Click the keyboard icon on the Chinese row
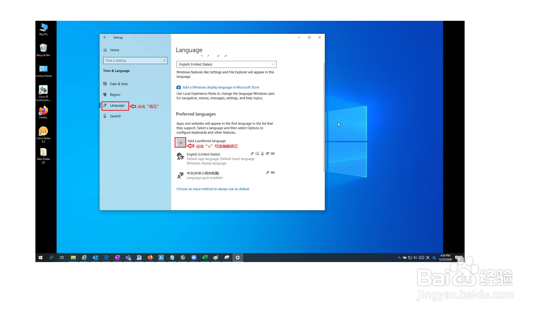This screenshot has width=543, height=313. (x=273, y=173)
